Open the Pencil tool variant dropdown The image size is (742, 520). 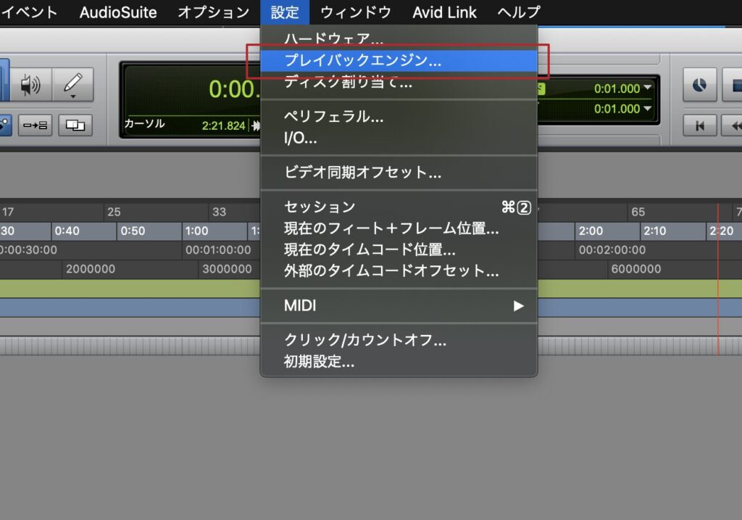(x=73, y=96)
